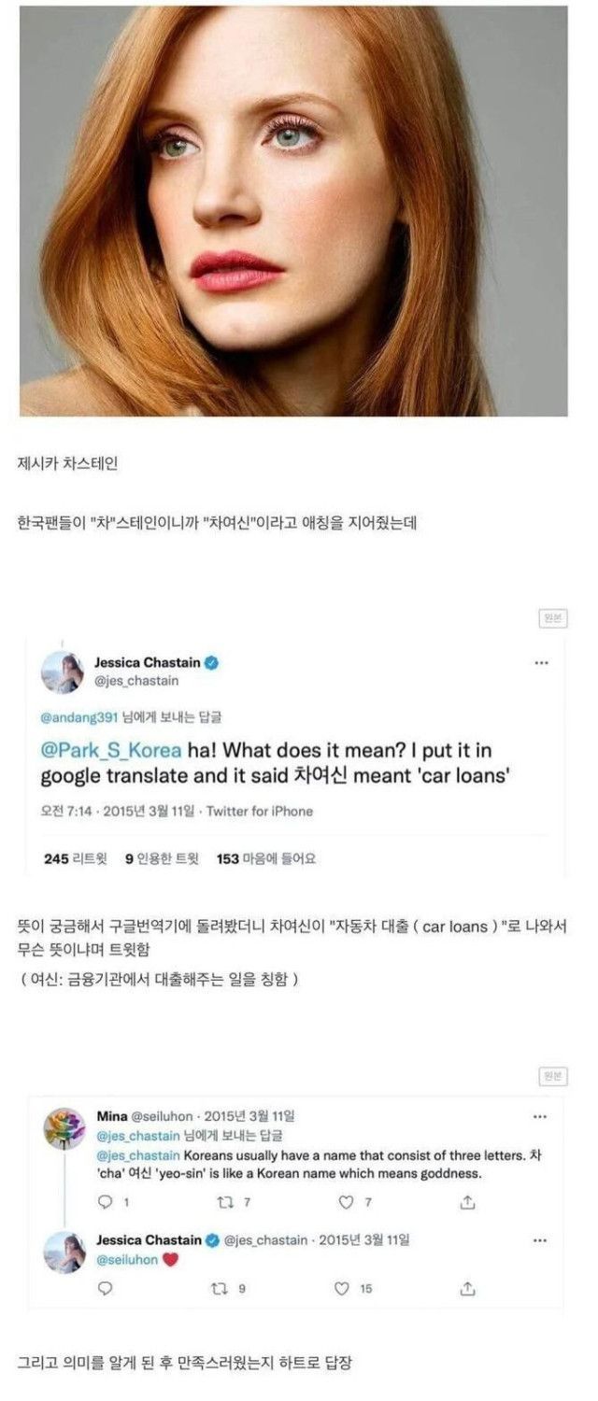Open the three-dot menu on Jessica's reply
This screenshot has height=1401, width=598.
click(540, 1240)
